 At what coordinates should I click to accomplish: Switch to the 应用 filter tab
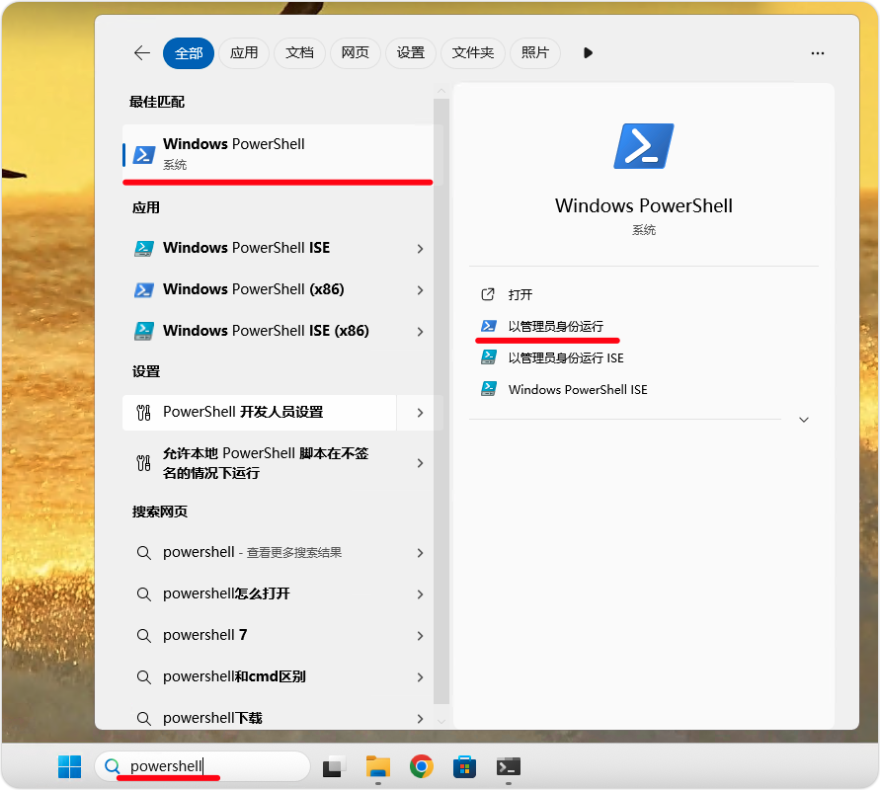click(244, 53)
